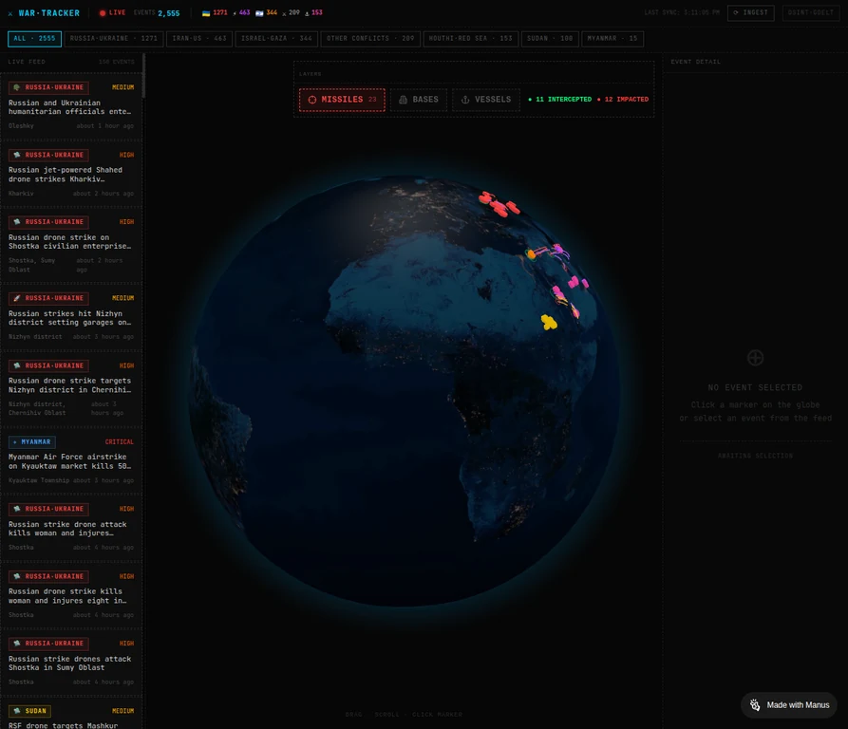Toggle the Vessels layer
The height and width of the screenshot is (729, 848).
click(x=485, y=100)
